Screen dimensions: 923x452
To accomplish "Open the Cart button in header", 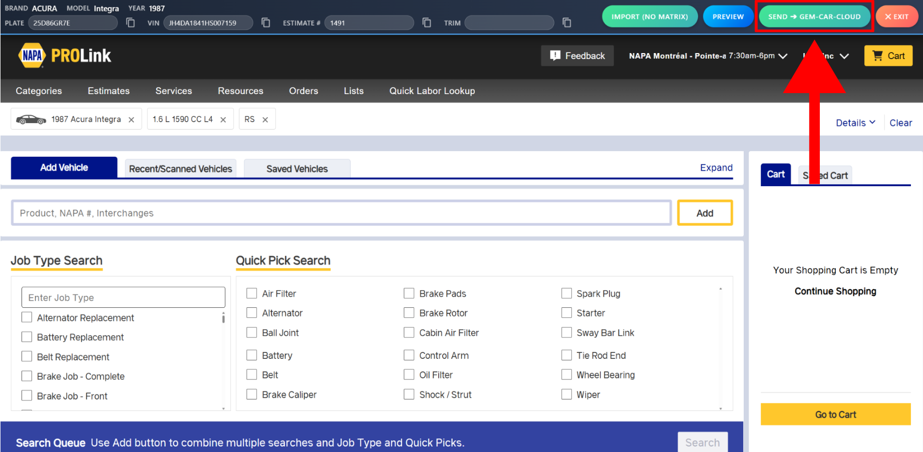I will [888, 56].
